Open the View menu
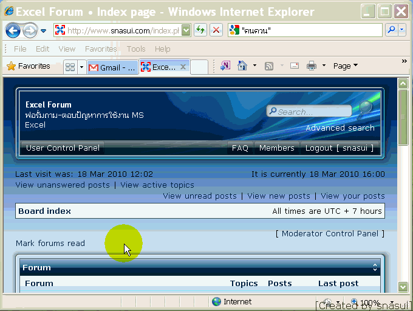Viewport: 413px width, 311px height. click(67, 49)
